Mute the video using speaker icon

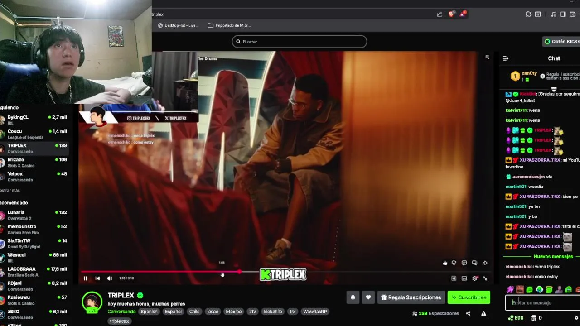(x=110, y=278)
